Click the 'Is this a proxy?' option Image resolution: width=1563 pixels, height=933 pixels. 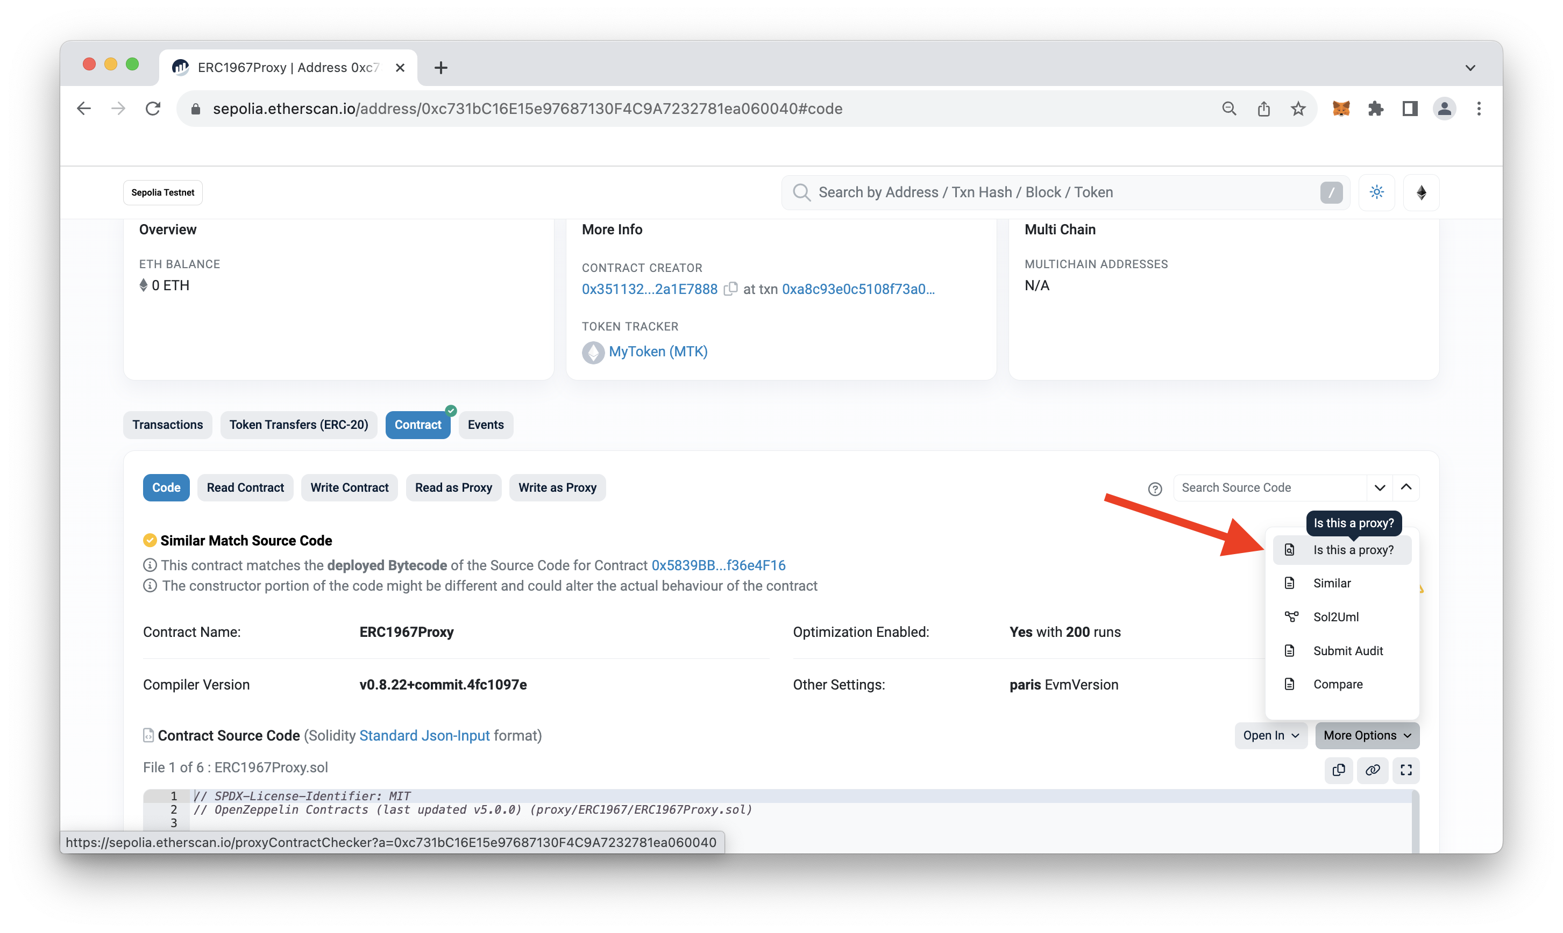[x=1352, y=549]
